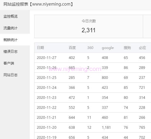Click the 721 必应 value on 2020-11-24
The width and height of the screenshot is (151, 139).
click(x=142, y=88)
